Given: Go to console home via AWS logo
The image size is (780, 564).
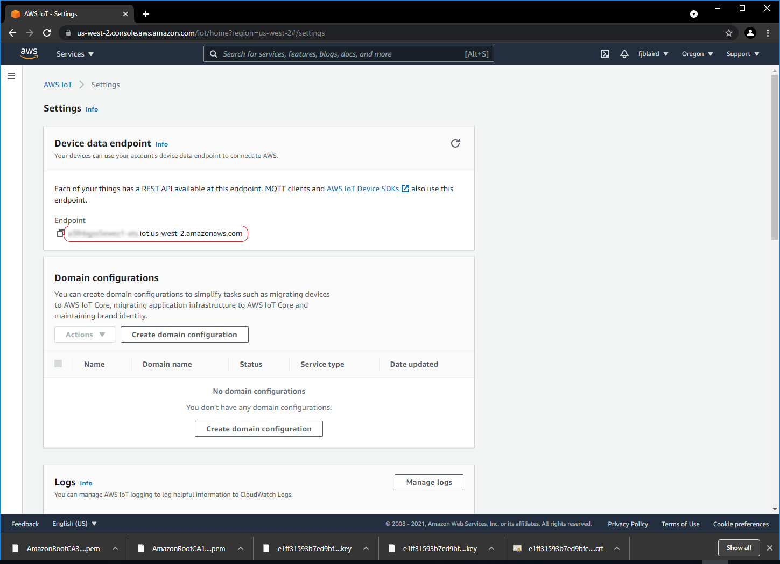Looking at the screenshot, I should [29, 54].
